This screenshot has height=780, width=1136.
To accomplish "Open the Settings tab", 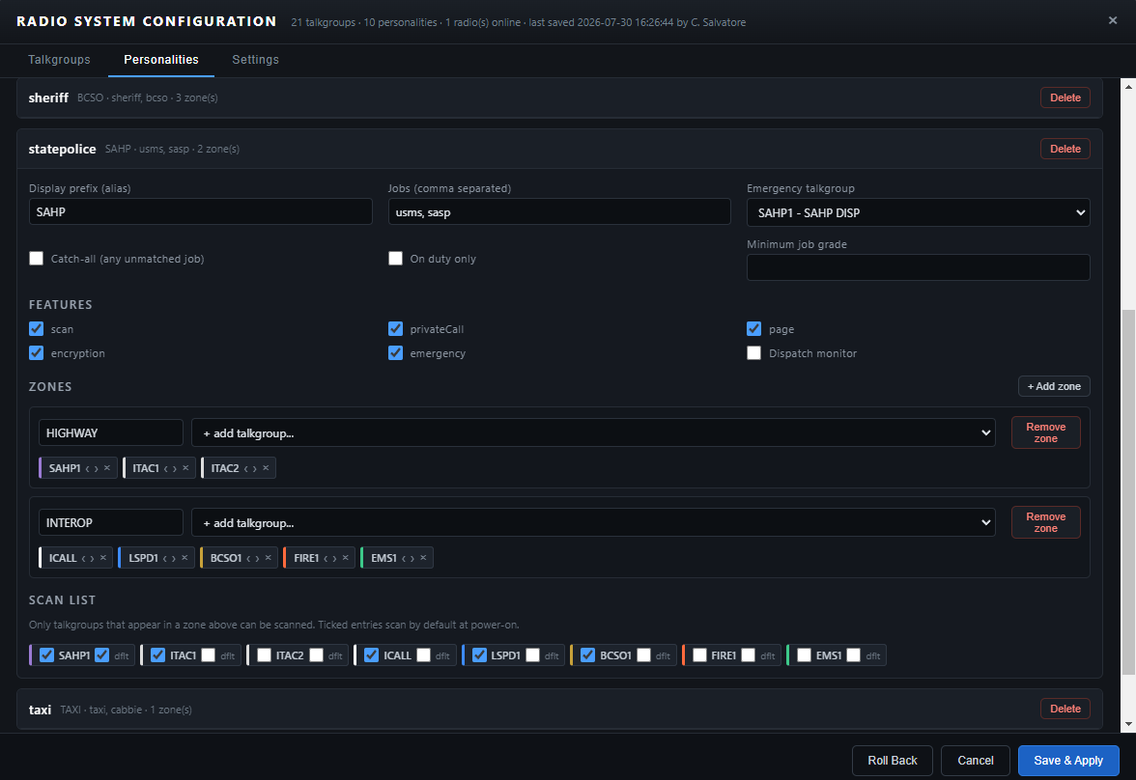I will [255, 60].
